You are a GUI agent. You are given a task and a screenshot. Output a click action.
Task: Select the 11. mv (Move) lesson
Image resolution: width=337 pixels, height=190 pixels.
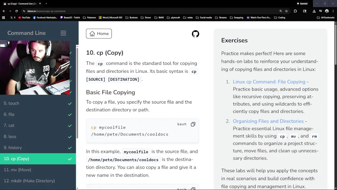17,170
